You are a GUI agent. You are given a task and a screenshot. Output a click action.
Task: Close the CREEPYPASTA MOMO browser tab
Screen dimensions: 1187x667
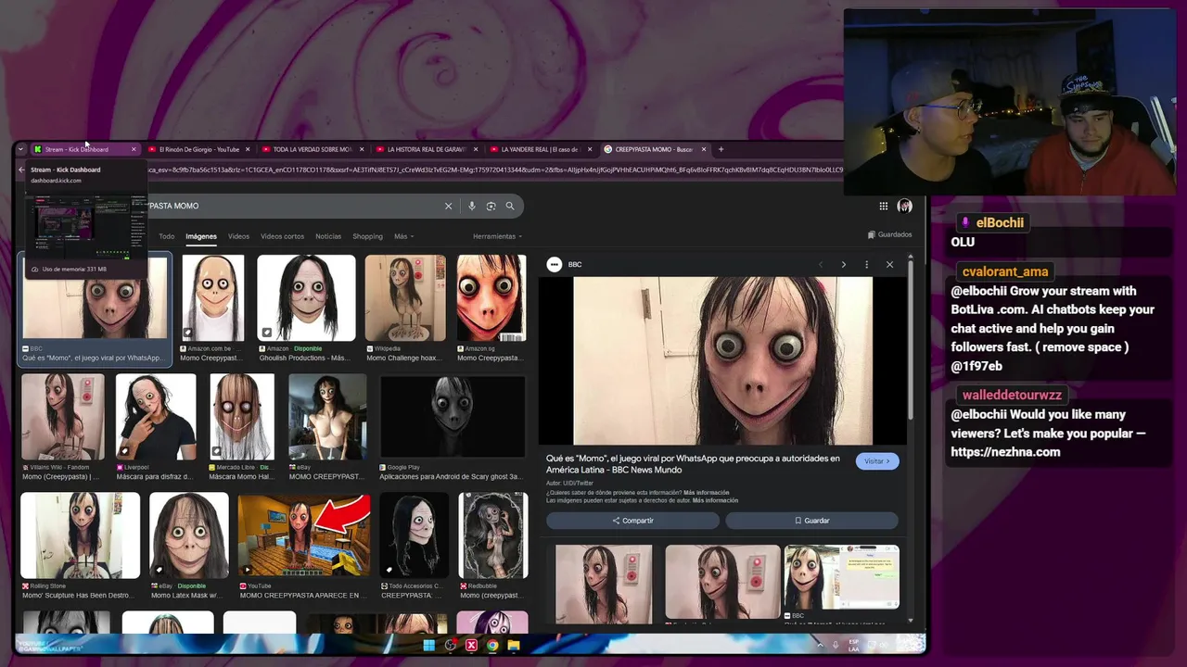click(704, 149)
